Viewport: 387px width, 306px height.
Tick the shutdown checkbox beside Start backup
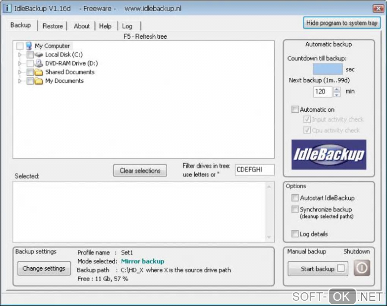341,268
